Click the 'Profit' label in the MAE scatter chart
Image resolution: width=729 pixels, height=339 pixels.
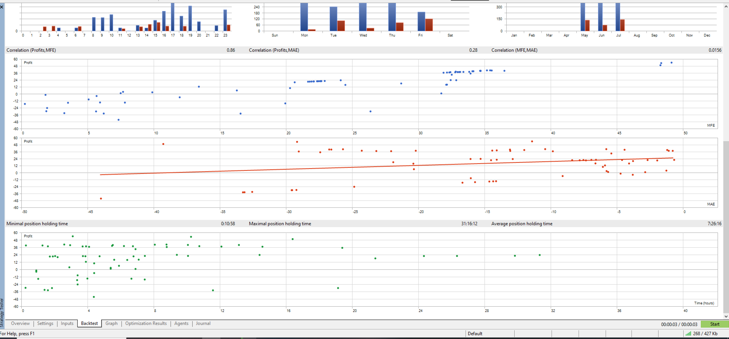click(28, 142)
